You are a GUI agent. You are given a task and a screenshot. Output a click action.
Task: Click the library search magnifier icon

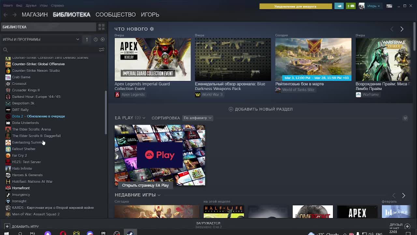click(x=5, y=50)
